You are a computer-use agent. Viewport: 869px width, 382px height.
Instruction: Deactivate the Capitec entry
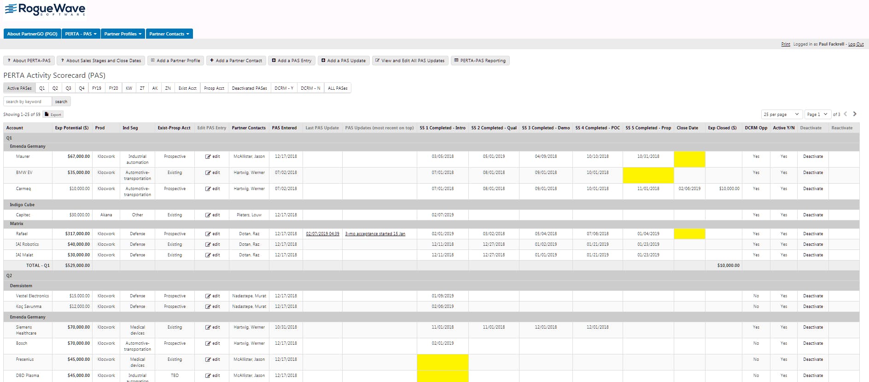click(813, 215)
